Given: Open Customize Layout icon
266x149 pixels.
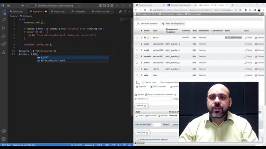Looking at the screenshot, I should tap(112, 5).
